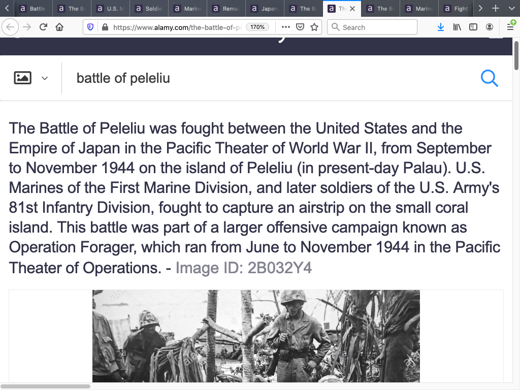Viewport: 520px width, 390px height.
Task: Open tracking protection shield panel
Action: pos(90,27)
